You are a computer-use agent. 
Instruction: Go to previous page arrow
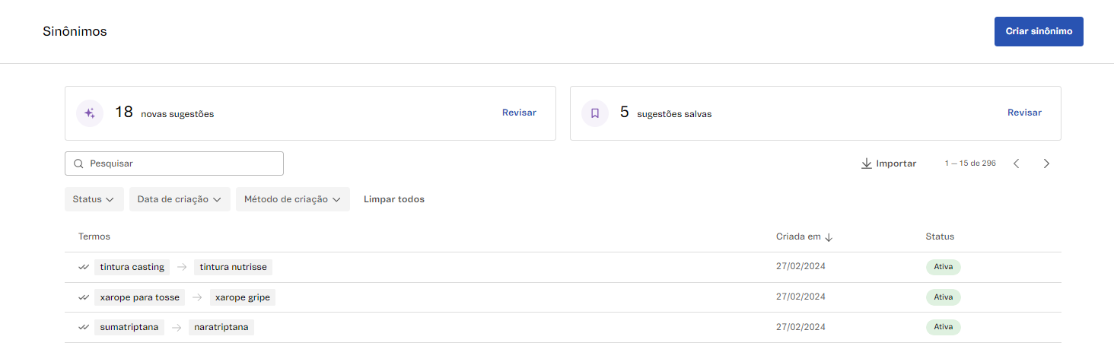[1016, 163]
